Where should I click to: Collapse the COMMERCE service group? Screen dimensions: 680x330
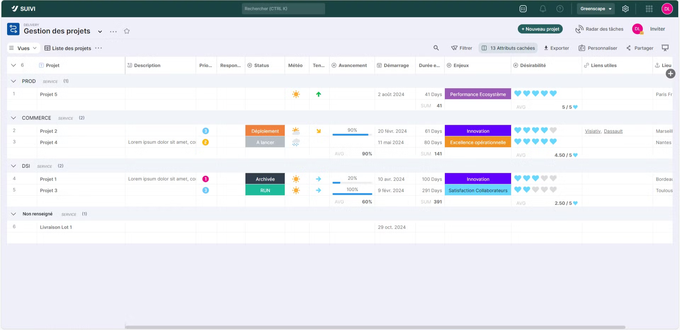(13, 118)
